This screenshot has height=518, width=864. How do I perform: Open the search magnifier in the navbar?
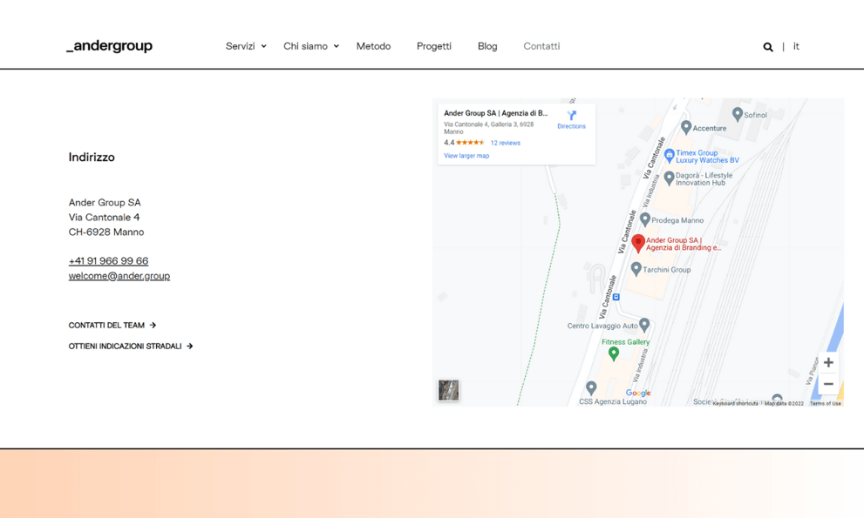(767, 46)
